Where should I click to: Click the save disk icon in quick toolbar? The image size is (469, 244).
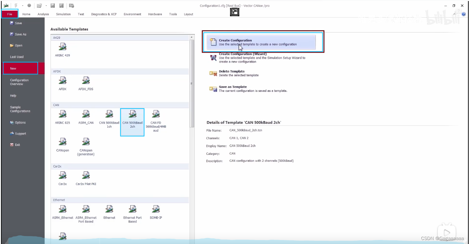tap(53, 6)
